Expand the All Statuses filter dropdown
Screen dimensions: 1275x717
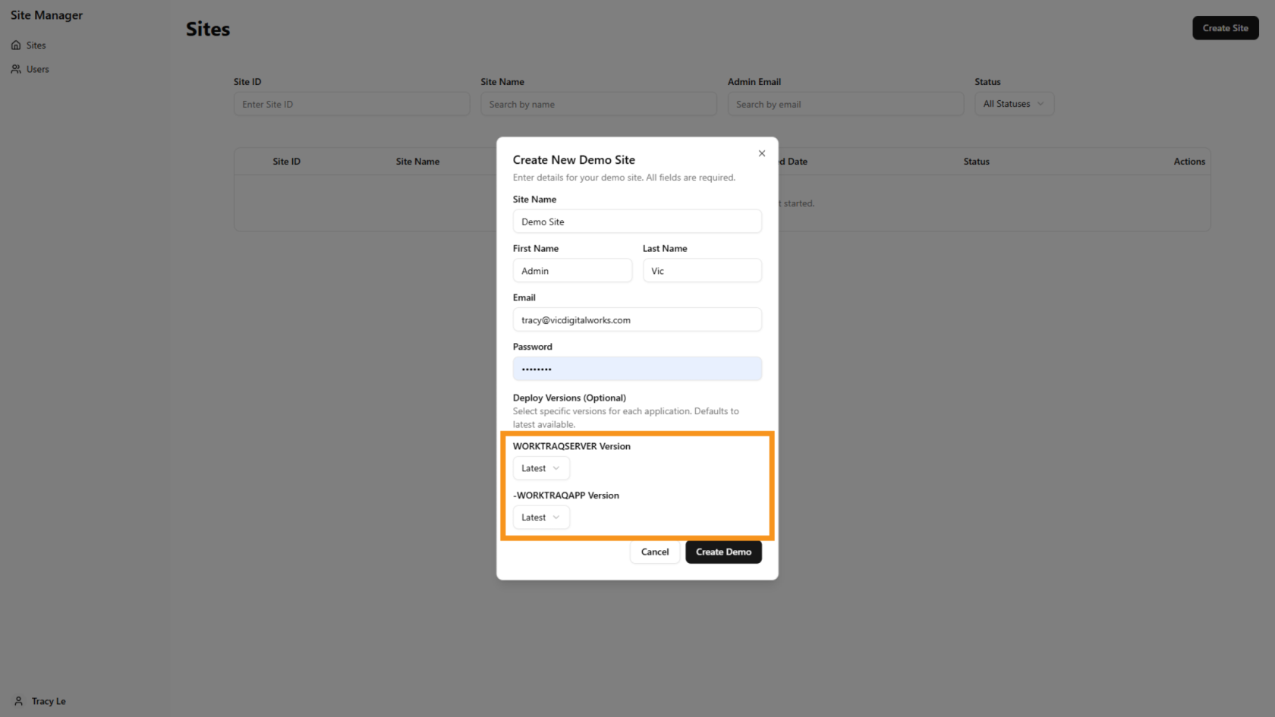[1013, 104]
